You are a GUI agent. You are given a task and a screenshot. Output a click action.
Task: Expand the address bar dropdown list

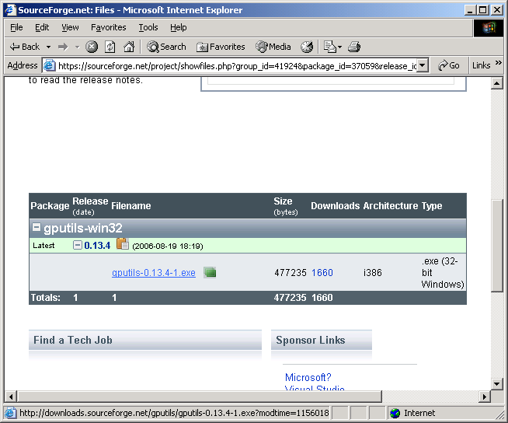(x=422, y=65)
